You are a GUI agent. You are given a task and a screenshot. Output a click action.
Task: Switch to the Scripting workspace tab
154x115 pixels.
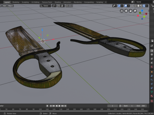pyautogui.click(x=99, y=2)
